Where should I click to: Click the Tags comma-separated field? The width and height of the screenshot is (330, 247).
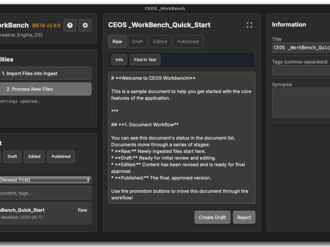tap(300, 70)
